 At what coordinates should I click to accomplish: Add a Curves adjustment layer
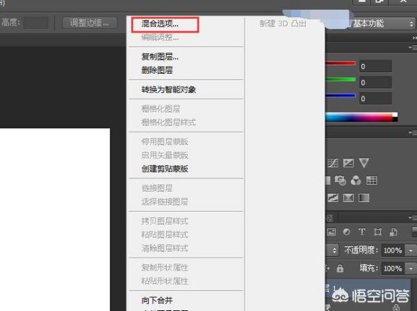click(333, 163)
